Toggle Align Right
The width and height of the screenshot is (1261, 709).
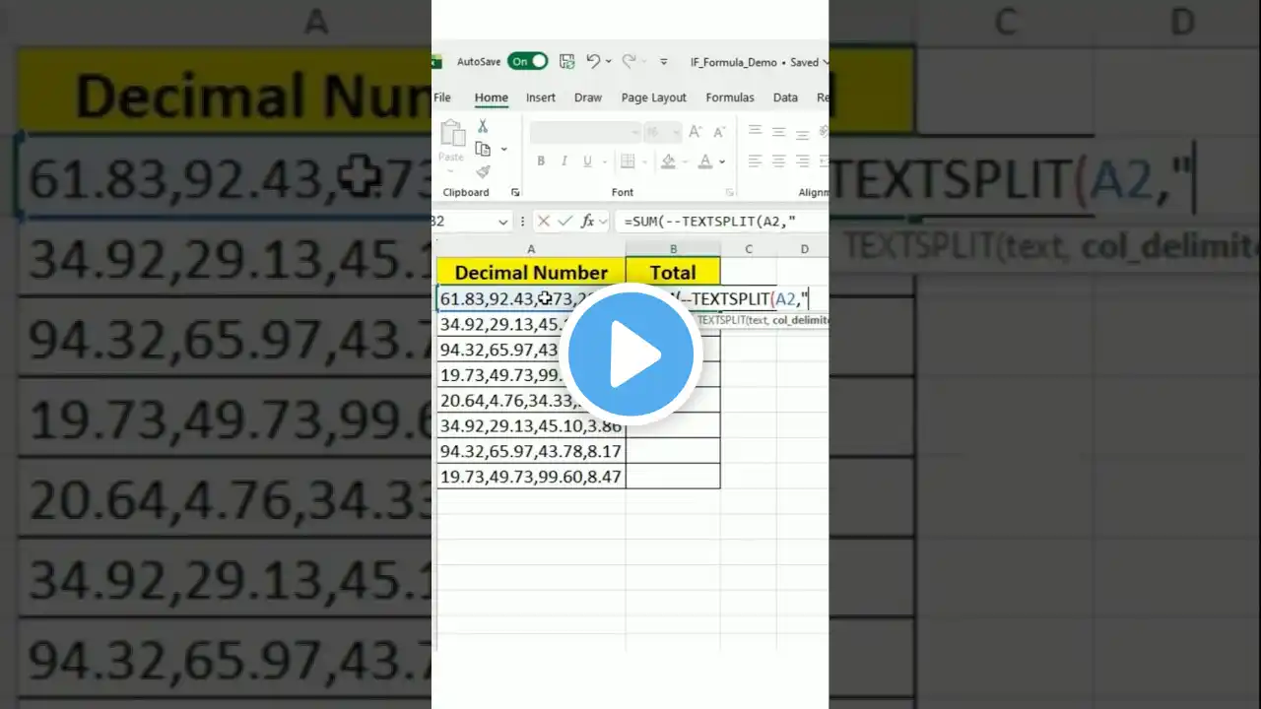(x=803, y=161)
